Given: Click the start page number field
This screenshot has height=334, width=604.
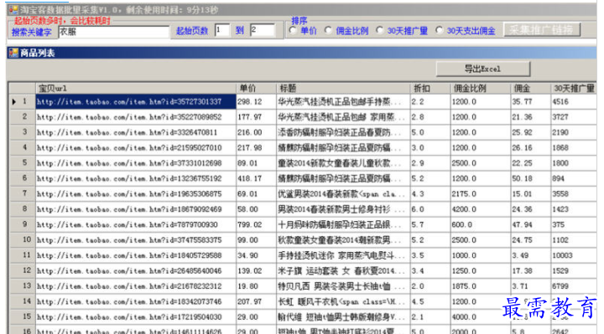Looking at the screenshot, I should (x=222, y=30).
